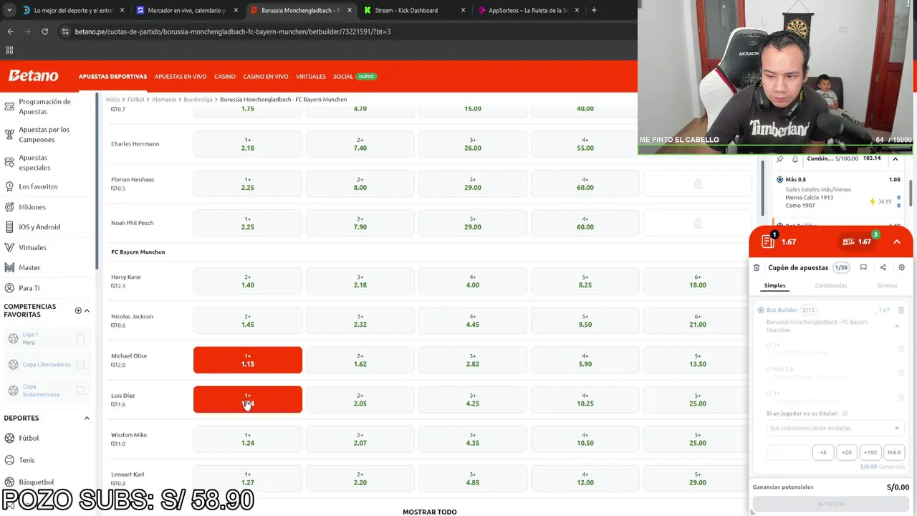Image resolution: width=917 pixels, height=516 pixels.
Task: Deselect Michael Olise 1+ odds 1.13
Action: point(248,360)
